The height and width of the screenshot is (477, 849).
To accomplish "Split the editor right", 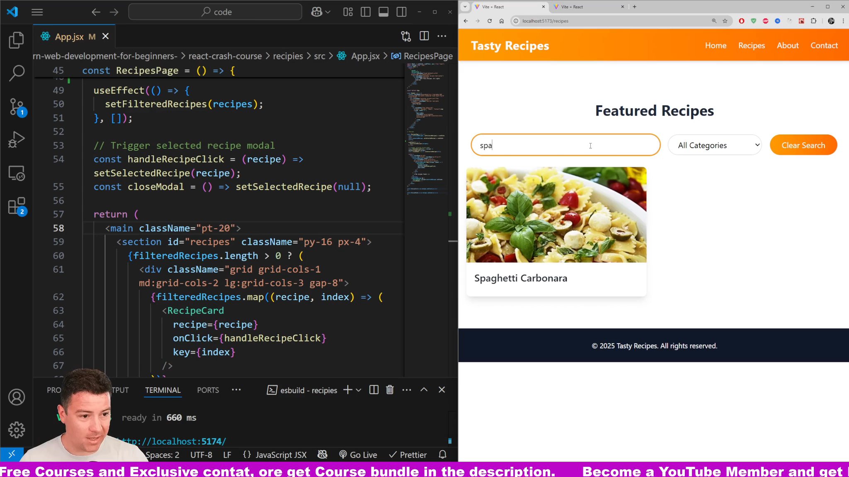I will pyautogui.click(x=424, y=36).
